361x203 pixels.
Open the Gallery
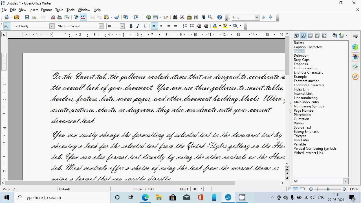click(x=189, y=17)
